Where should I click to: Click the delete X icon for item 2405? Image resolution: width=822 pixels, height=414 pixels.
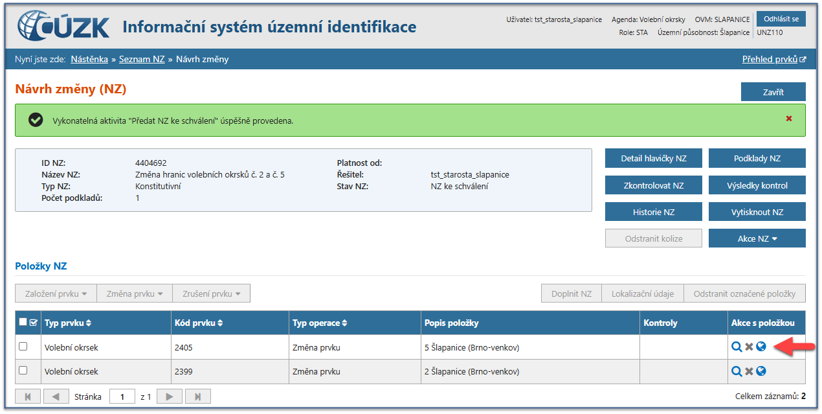tap(749, 347)
